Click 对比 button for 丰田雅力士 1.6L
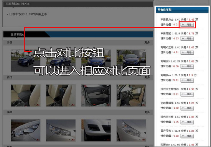The image size is (211, 147). tap(187, 25)
